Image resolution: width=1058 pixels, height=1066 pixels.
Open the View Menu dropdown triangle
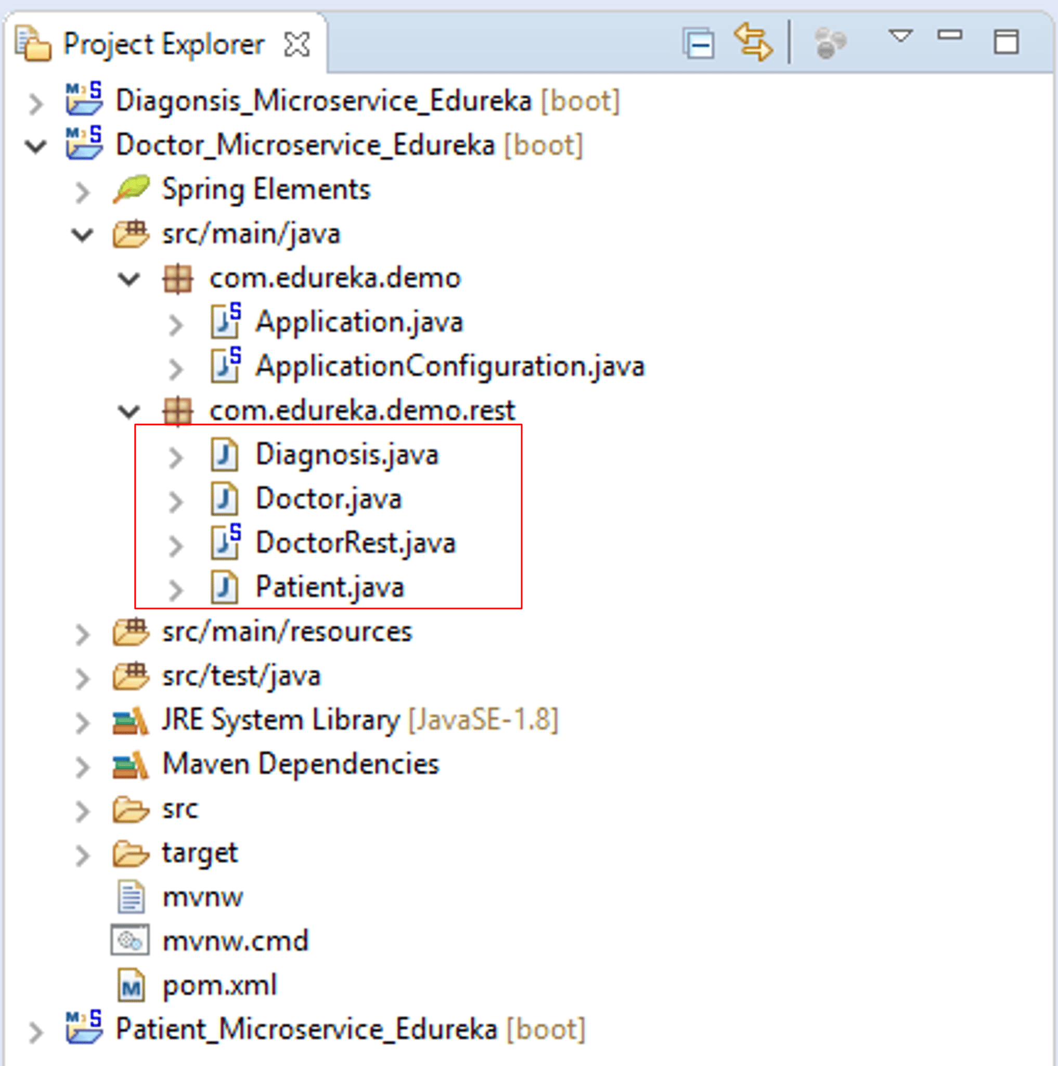coord(900,36)
